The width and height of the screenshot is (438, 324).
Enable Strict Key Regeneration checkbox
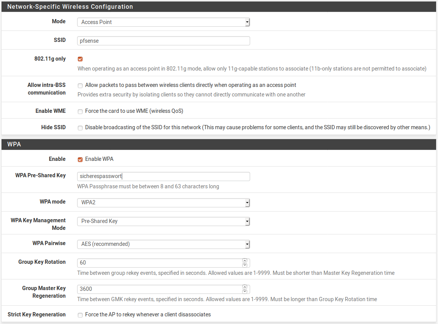pos(80,315)
